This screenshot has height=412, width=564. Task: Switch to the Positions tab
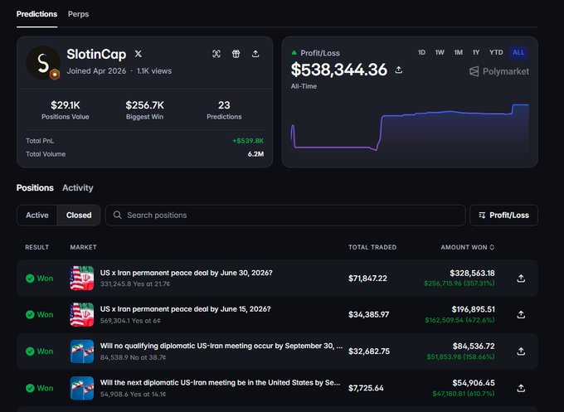(35, 187)
